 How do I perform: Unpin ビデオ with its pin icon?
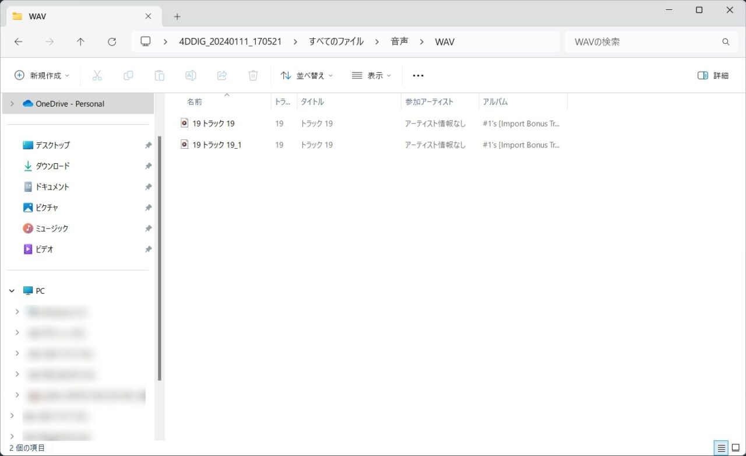(148, 250)
